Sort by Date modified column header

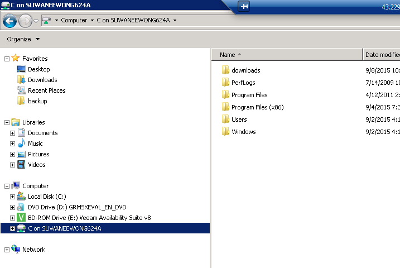[382, 55]
